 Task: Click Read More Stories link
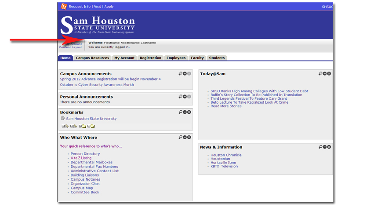pyautogui.click(x=226, y=106)
